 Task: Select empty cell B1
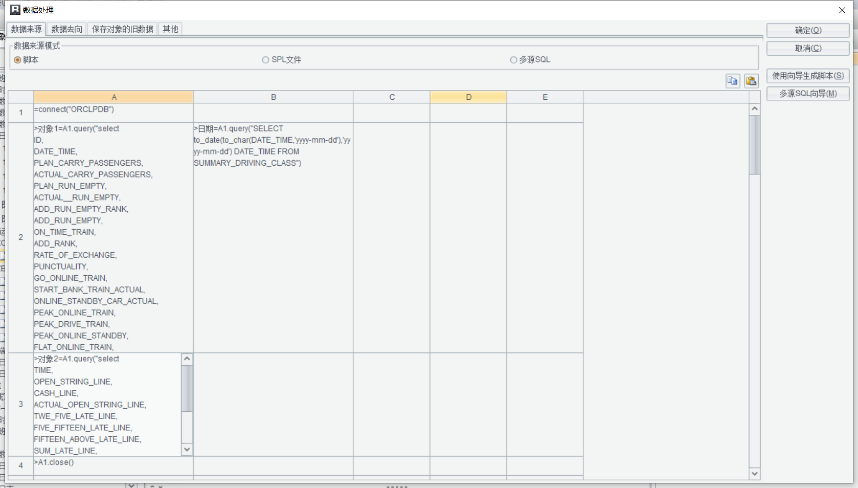tap(274, 113)
